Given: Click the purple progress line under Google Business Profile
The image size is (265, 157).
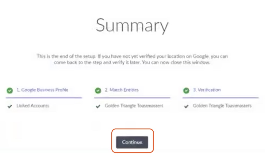Looking at the screenshot, I should pos(44,98).
